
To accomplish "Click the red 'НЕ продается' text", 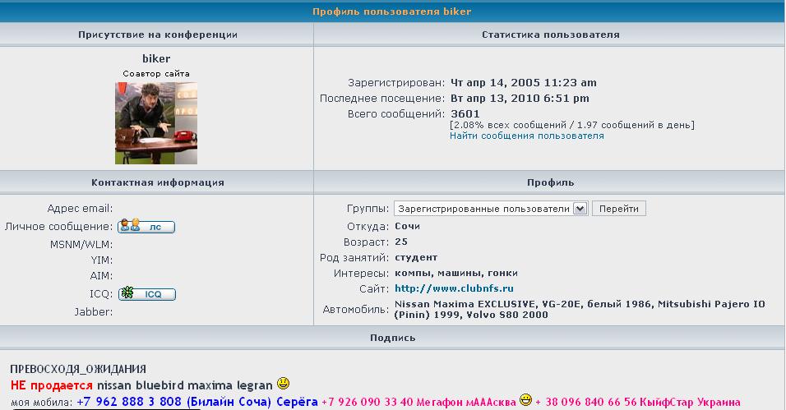I will [52, 385].
